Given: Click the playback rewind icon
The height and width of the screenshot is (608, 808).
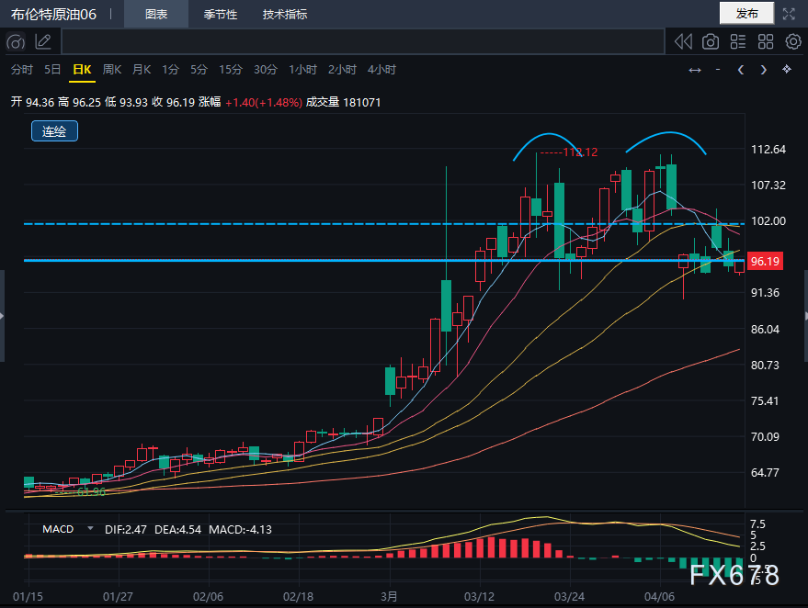Looking at the screenshot, I should (x=683, y=41).
